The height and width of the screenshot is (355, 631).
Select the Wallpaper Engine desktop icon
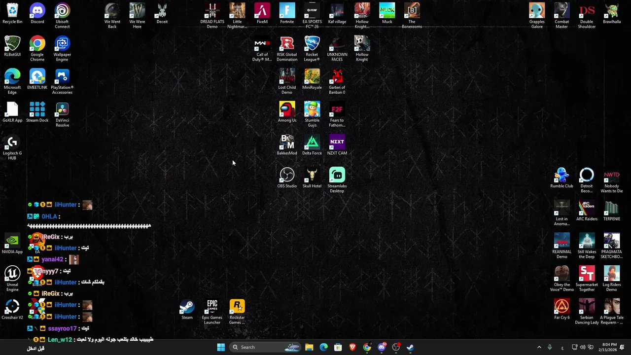pos(62,49)
